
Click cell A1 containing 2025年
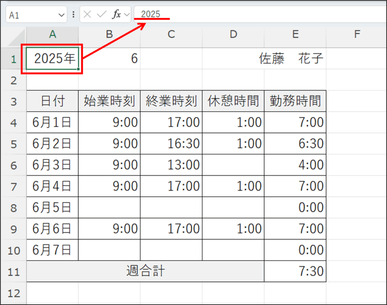tap(53, 59)
